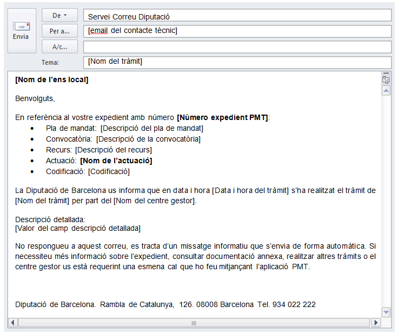The image size is (398, 333).
Task: Click the envelope icon on the Envia button
Action: tap(21, 26)
